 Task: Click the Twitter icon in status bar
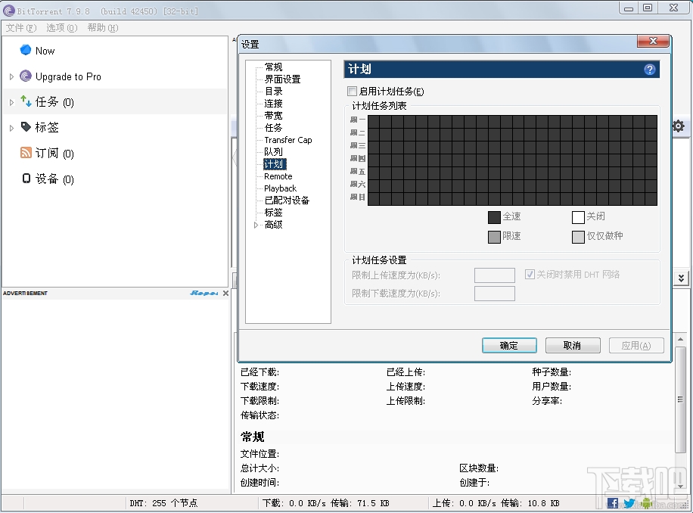pos(629,502)
